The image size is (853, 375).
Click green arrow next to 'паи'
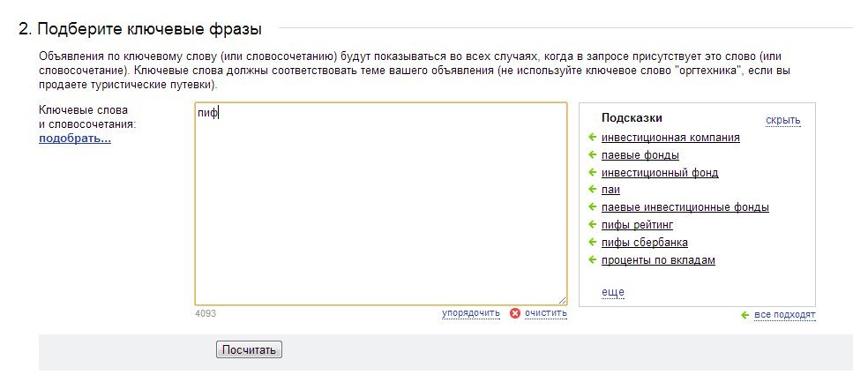pyautogui.click(x=593, y=190)
